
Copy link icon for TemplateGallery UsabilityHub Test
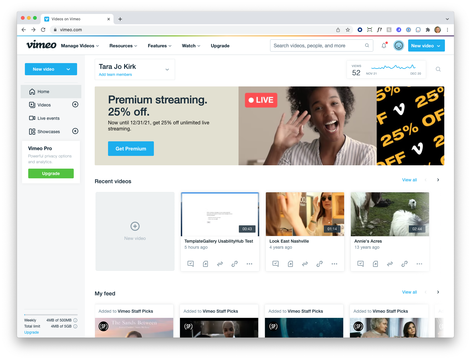coord(235,264)
